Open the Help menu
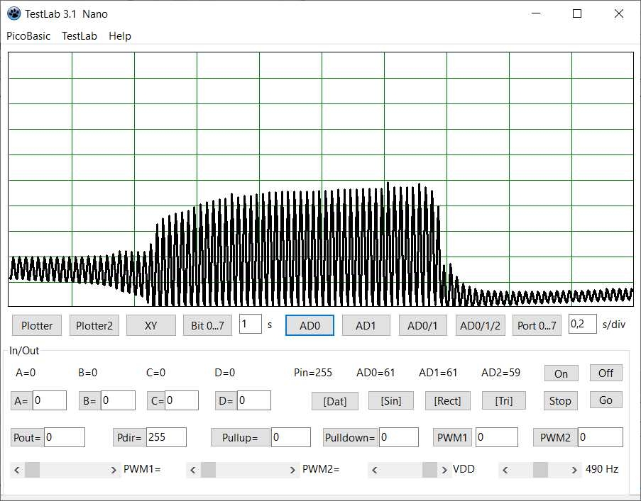 point(120,36)
